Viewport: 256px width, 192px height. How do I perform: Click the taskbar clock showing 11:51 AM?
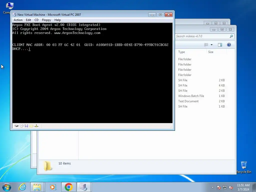pos(243,187)
